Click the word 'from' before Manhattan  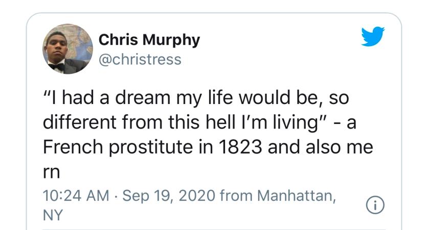coord(236,196)
